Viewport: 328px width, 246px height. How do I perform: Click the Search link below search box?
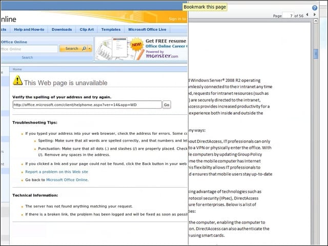click(x=27, y=57)
